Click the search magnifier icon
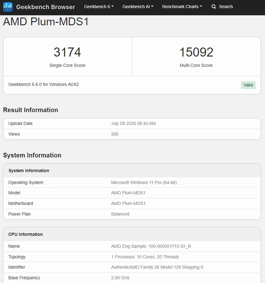The width and height of the screenshot is (265, 283). (213, 7)
